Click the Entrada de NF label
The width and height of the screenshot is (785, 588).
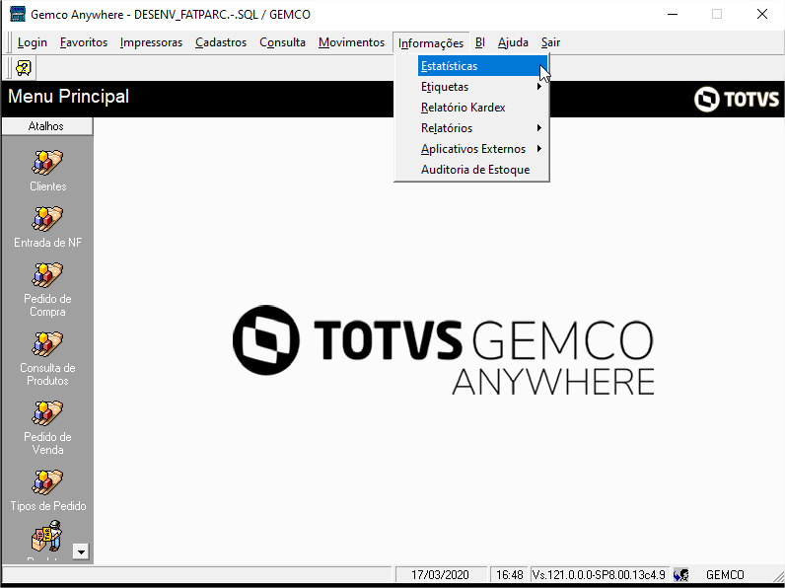click(x=47, y=243)
